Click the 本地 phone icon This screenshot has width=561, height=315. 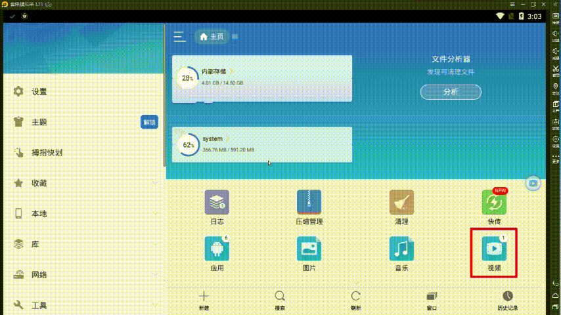18,213
